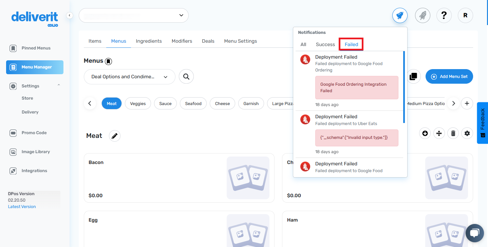Click the move arrows icon for Meat
Viewport: 488px width, 247px height.
point(439,133)
